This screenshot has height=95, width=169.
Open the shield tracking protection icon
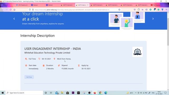30,10
